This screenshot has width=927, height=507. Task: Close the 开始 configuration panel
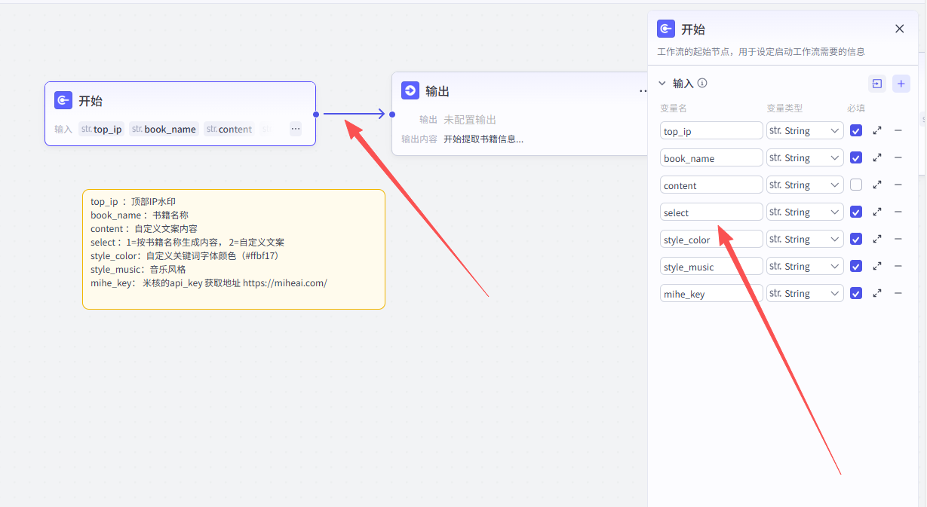(899, 29)
